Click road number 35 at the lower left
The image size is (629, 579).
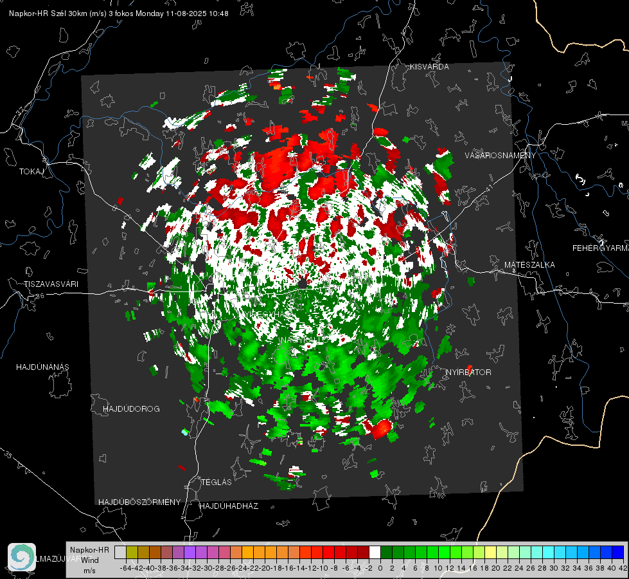[x=8, y=454]
